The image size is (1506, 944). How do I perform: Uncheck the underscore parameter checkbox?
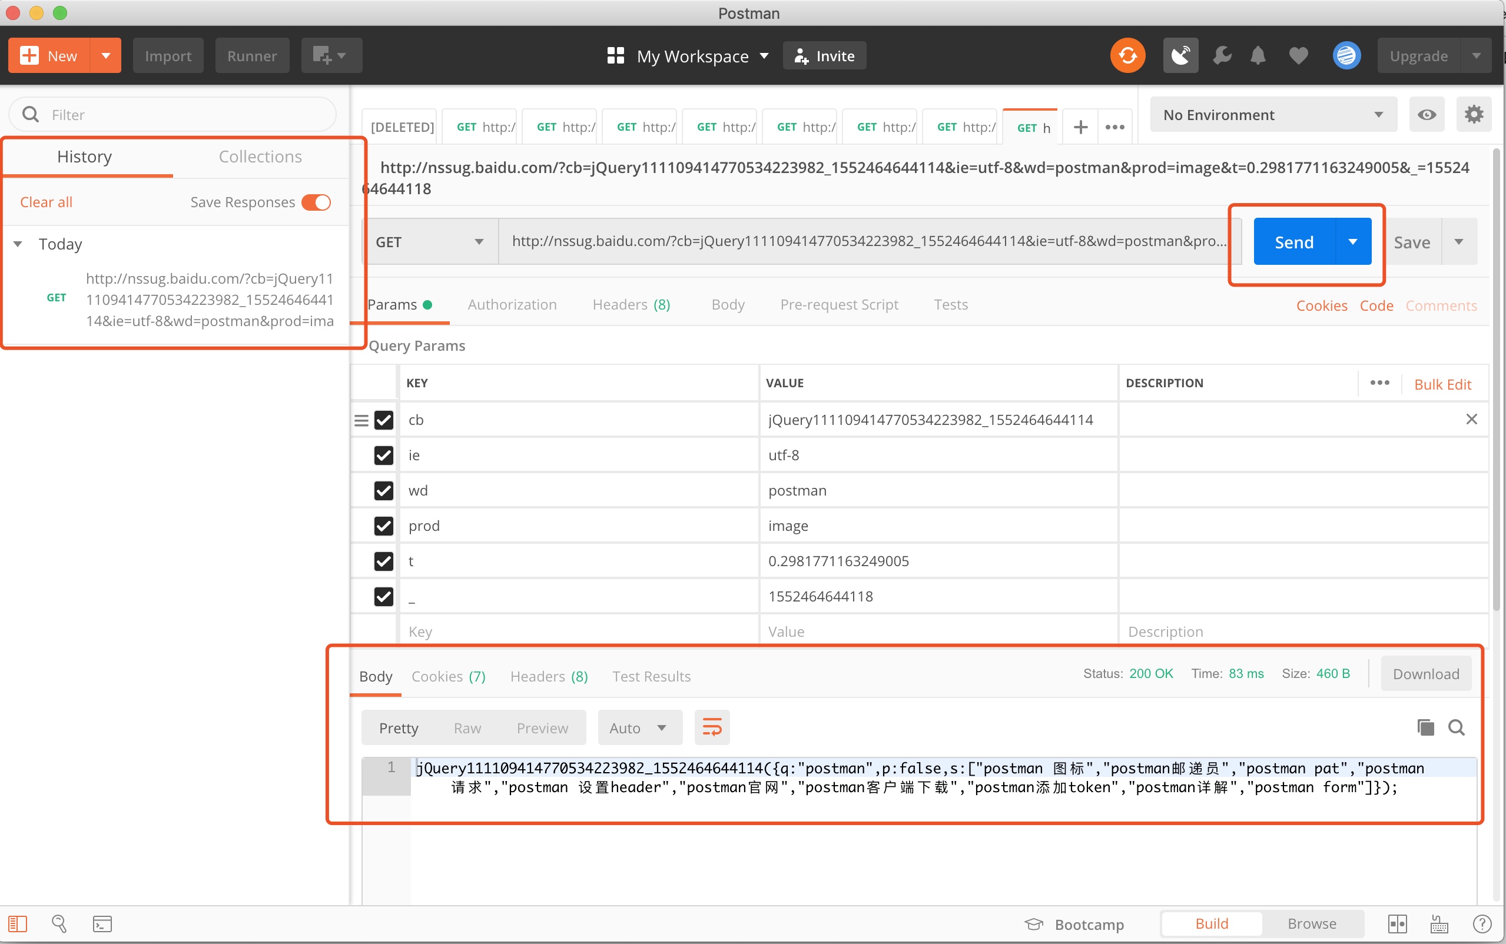click(383, 596)
